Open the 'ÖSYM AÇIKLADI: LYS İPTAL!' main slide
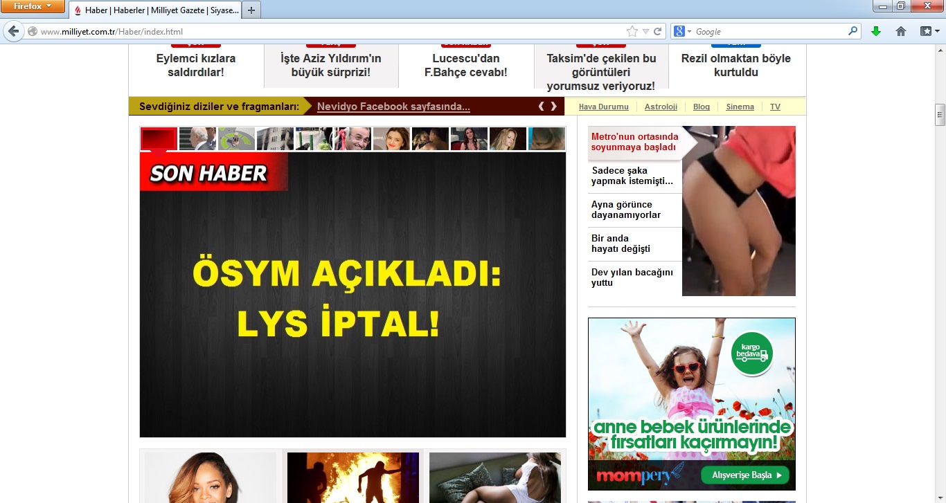 [x=352, y=294]
